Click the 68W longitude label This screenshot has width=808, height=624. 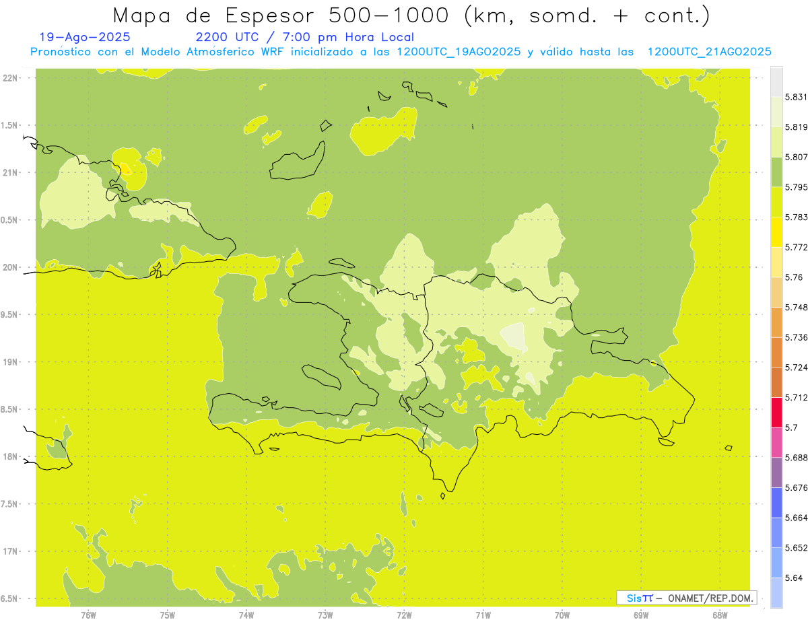coord(720,615)
